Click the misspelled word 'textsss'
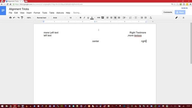This screenshot has height=108, width=192. (x=138, y=35)
